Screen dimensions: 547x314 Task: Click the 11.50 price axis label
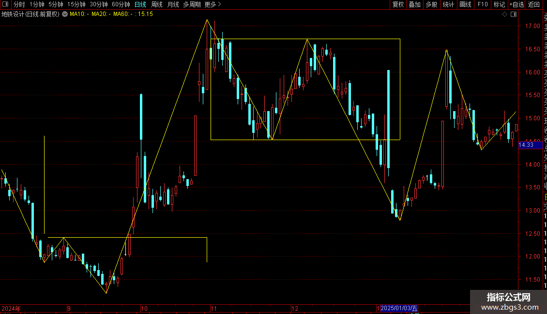click(532, 279)
